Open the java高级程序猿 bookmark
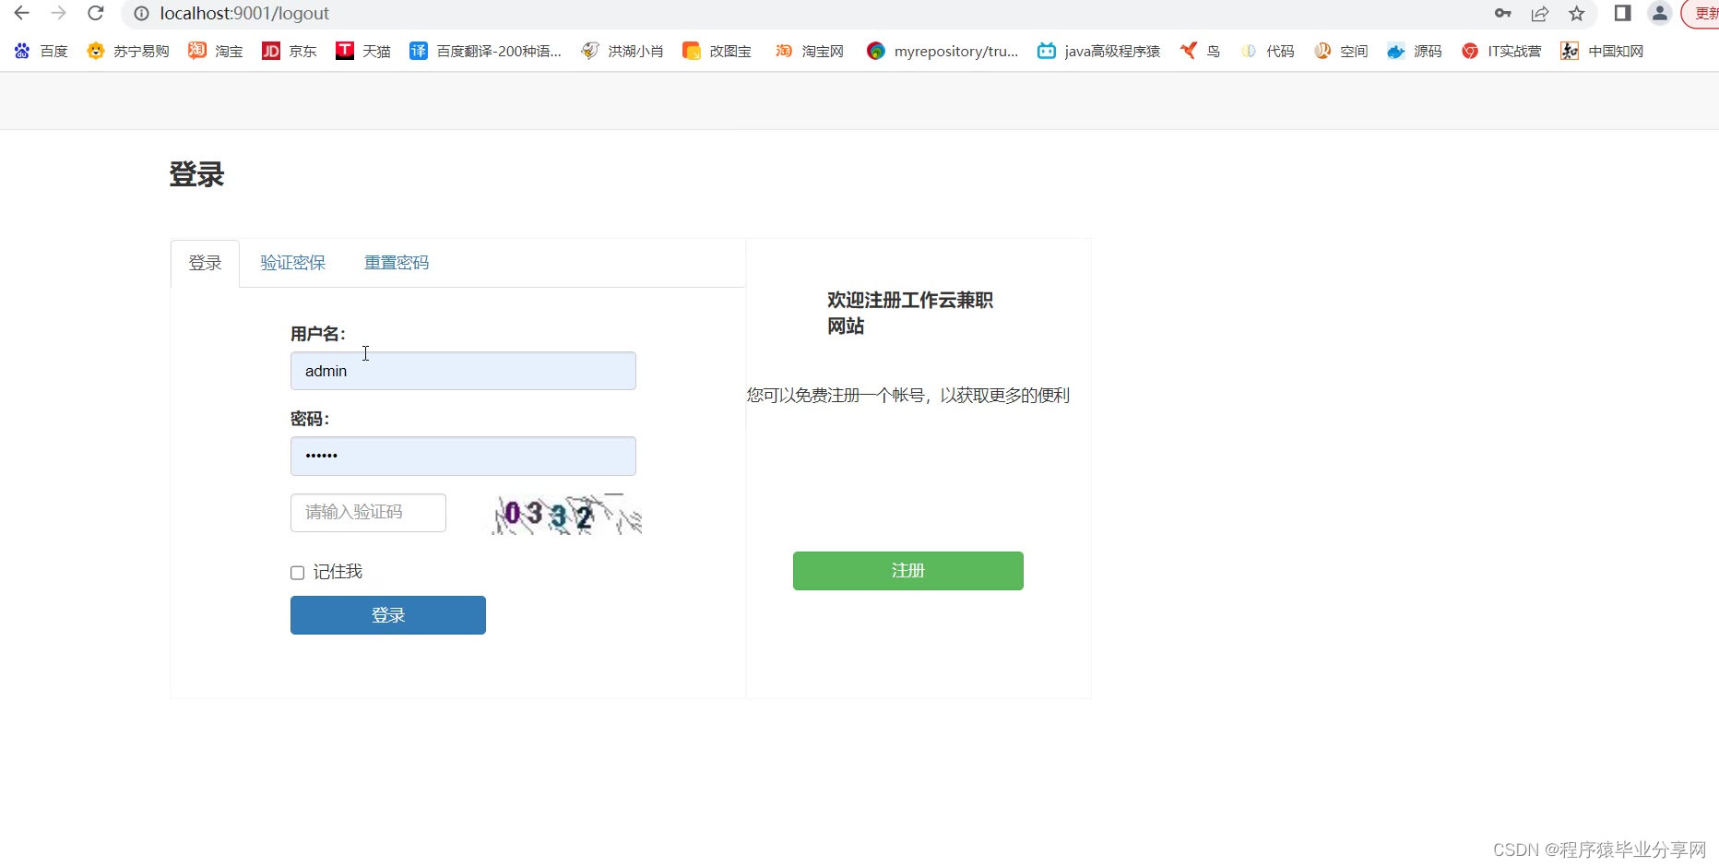The height and width of the screenshot is (867, 1719). (x=1098, y=51)
